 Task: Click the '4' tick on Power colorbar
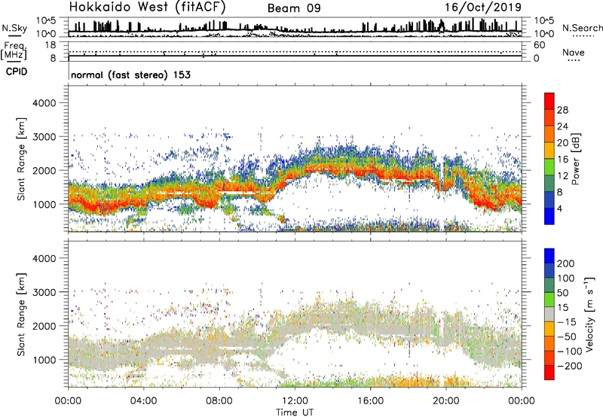point(559,208)
